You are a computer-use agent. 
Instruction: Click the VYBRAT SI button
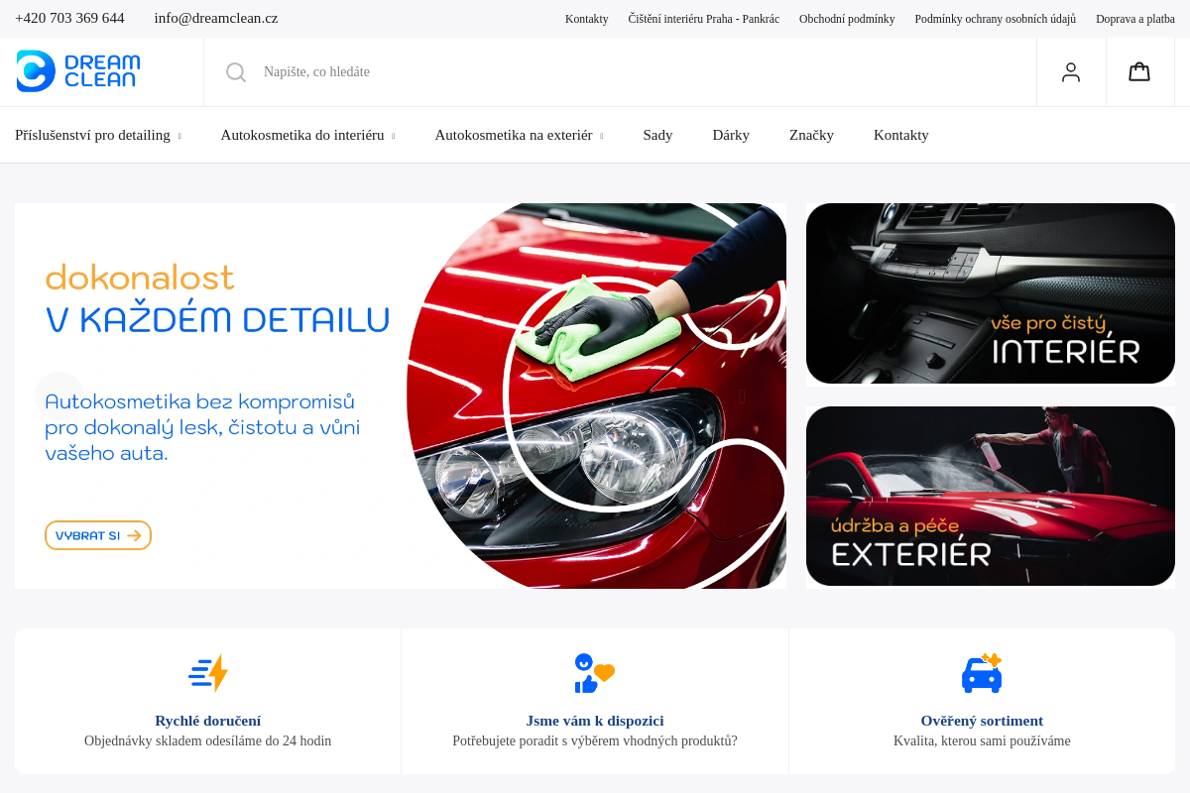pos(98,535)
